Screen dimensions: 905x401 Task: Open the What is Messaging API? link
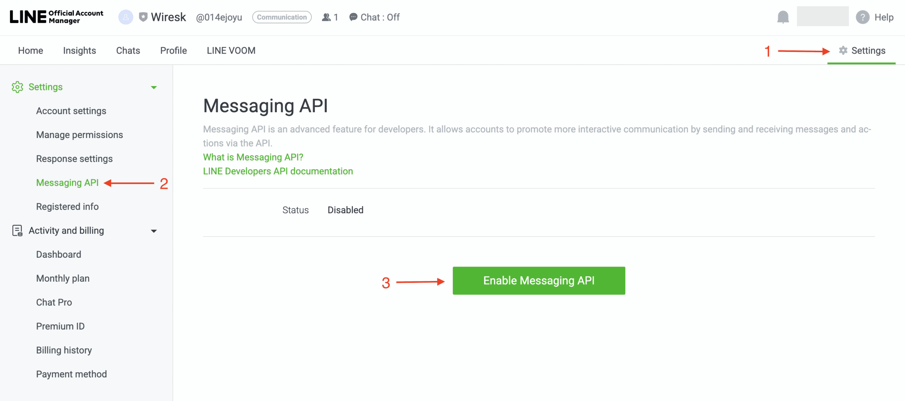(253, 157)
